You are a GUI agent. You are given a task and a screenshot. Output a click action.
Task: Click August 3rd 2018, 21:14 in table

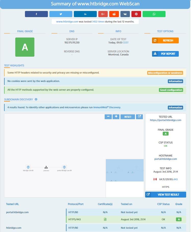pyautogui.click(x=133, y=219)
